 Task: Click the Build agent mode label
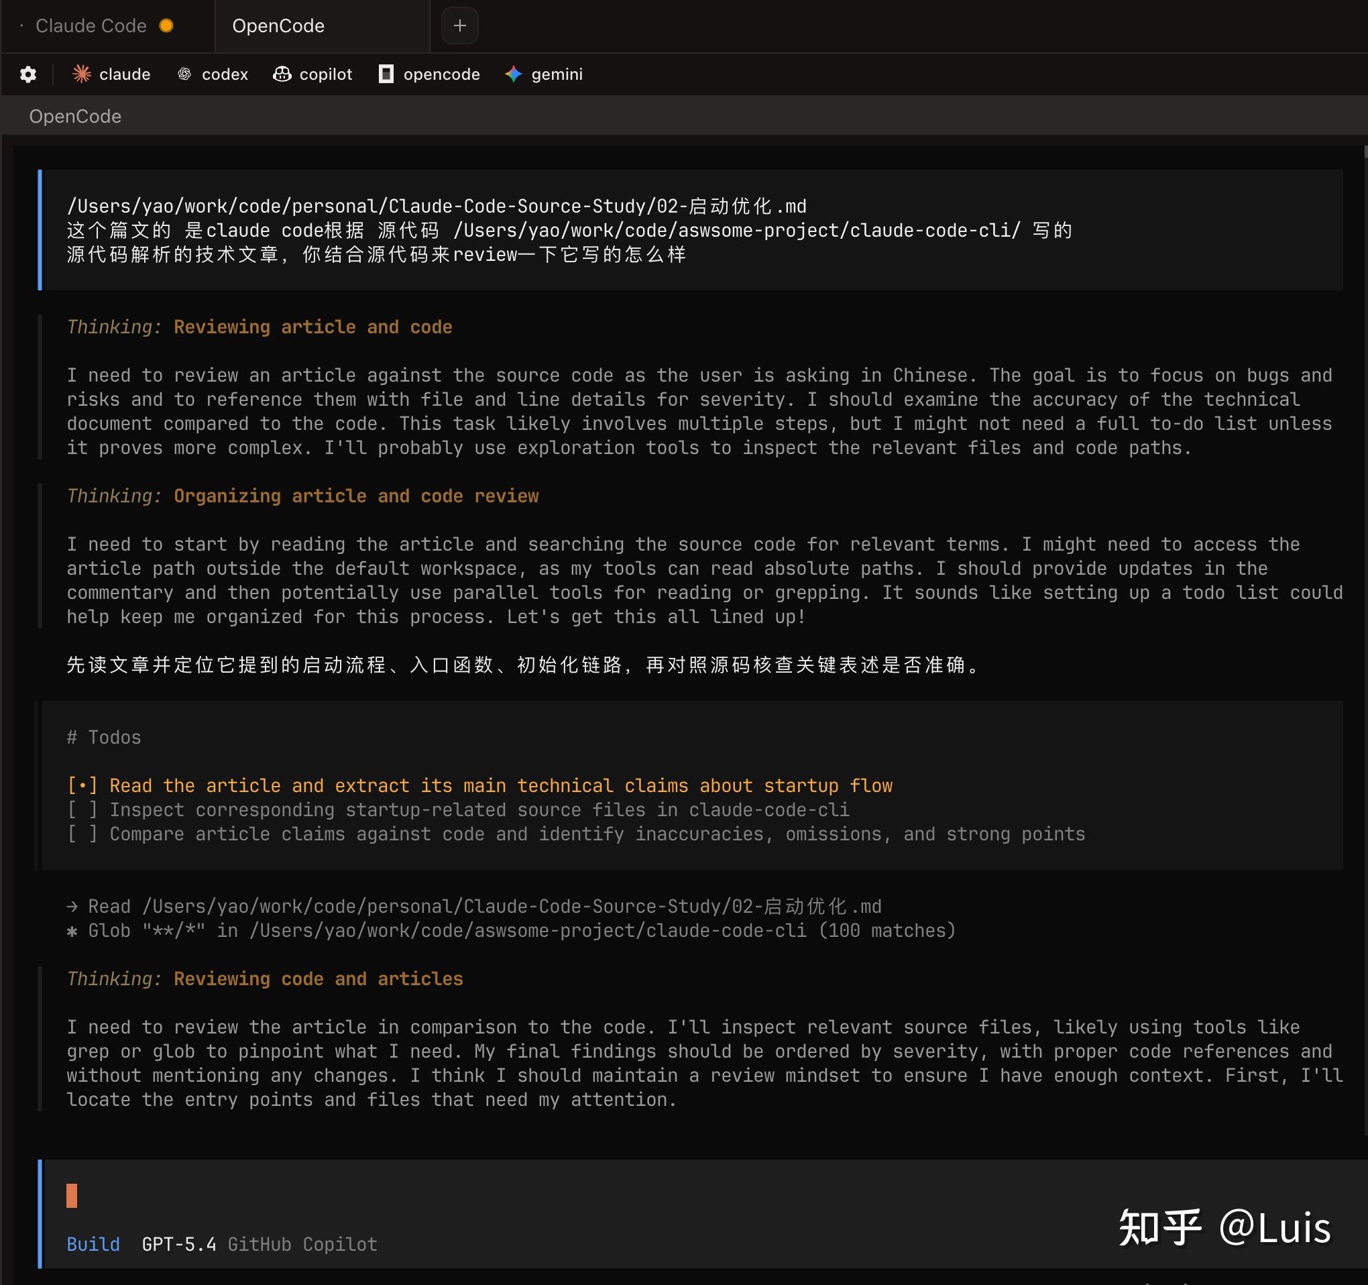click(93, 1244)
